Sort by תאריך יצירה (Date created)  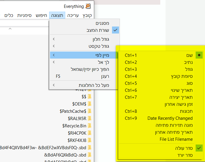coord(161,97)
